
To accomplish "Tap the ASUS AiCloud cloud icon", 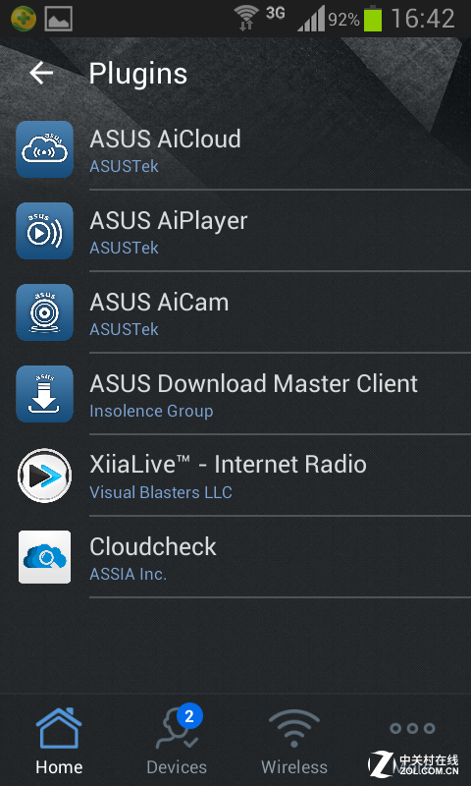I will (44, 149).
